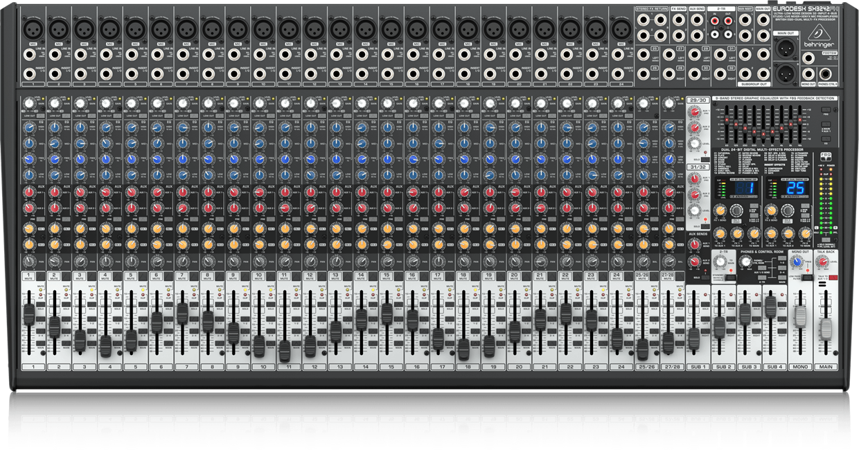Click the channel 8 fader cap
This screenshot has height=454, width=859.
pos(208,321)
